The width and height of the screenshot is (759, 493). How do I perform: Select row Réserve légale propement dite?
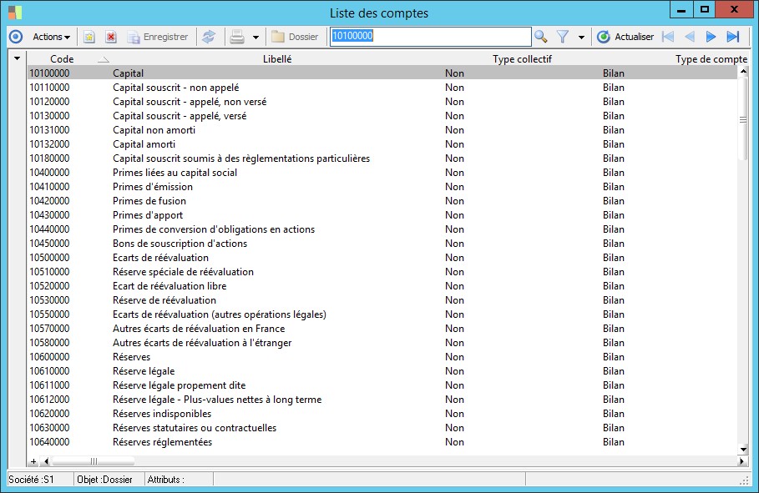pyautogui.click(x=382, y=385)
